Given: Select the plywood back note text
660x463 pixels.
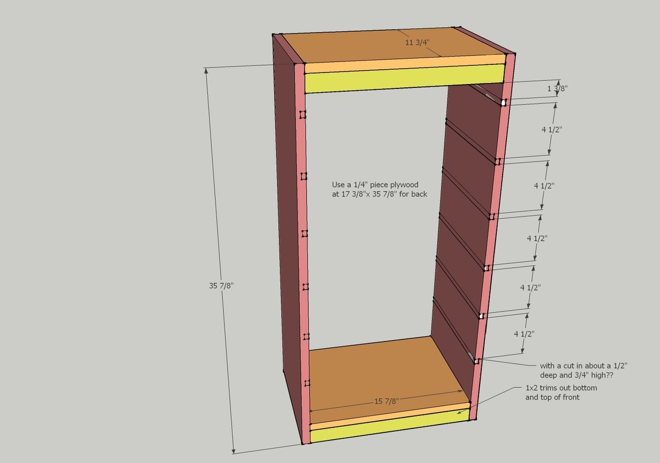Looking at the screenshot, I should point(379,189).
